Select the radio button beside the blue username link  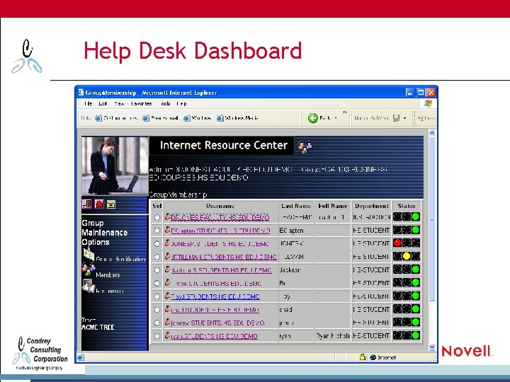click(157, 296)
